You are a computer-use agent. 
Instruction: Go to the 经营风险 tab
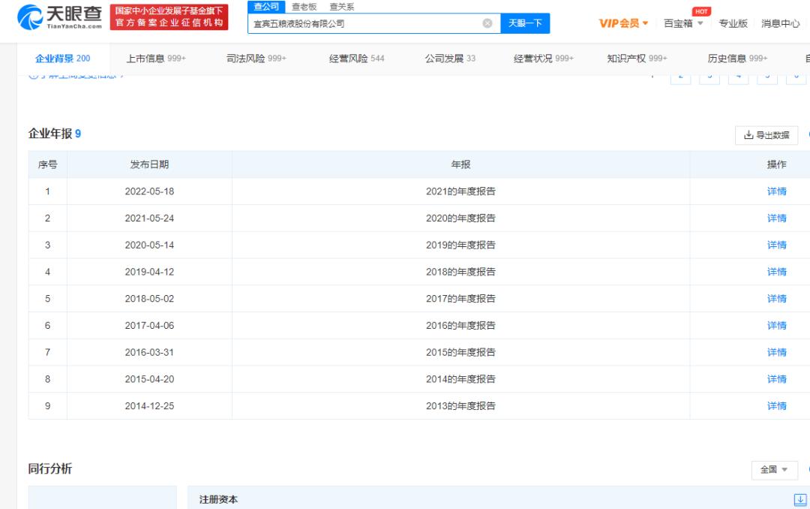click(356, 59)
